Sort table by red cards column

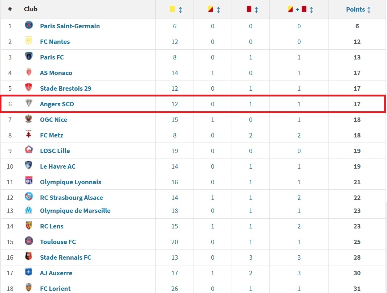click(x=256, y=10)
